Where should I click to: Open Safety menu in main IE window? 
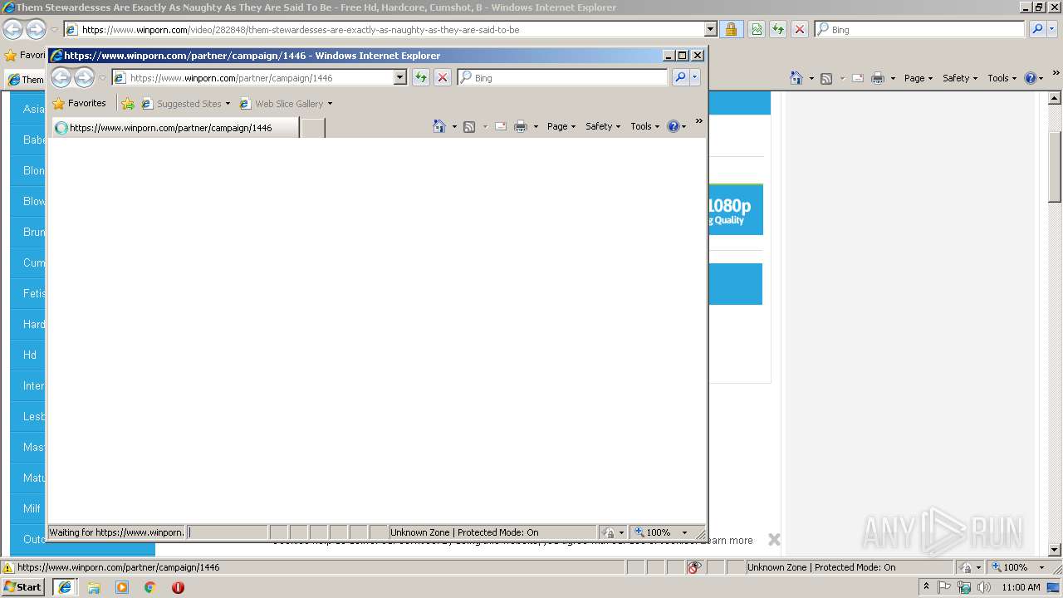tap(960, 78)
